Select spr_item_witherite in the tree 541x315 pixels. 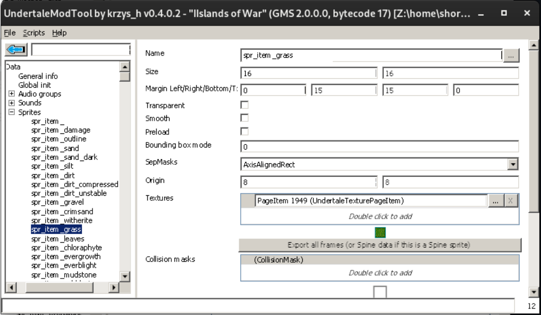(62, 220)
